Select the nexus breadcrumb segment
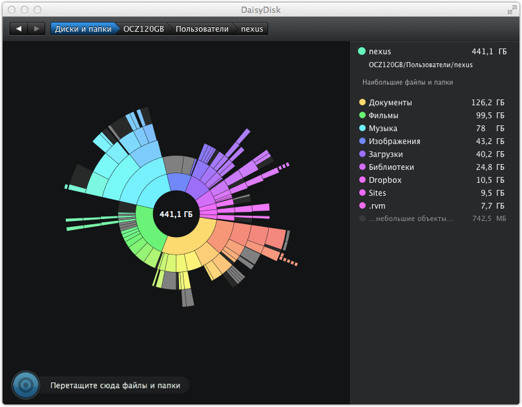Screen dimensions: 522x407 tap(252, 29)
